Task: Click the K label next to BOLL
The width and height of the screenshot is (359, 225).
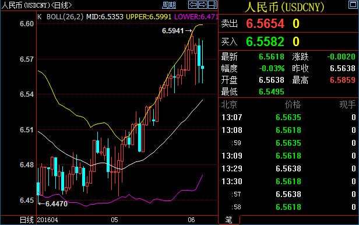Action: pyautogui.click(x=40, y=17)
